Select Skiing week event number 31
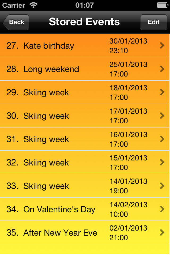Screen dimensions: 170x255 pyautogui.click(x=85, y=139)
